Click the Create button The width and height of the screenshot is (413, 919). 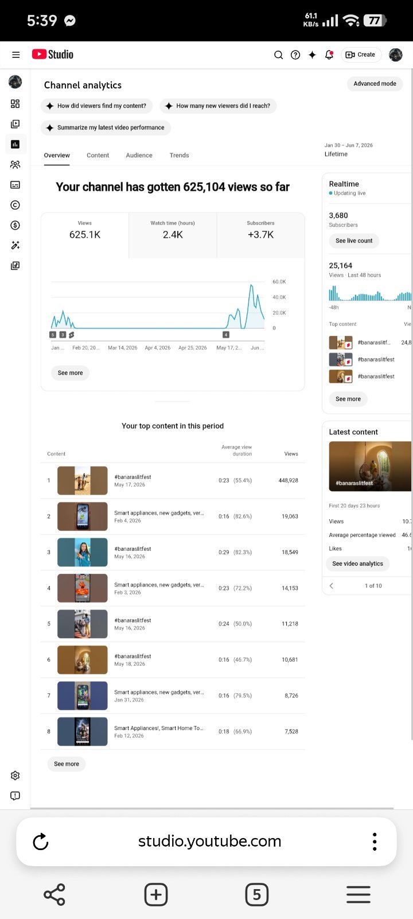[x=361, y=55]
